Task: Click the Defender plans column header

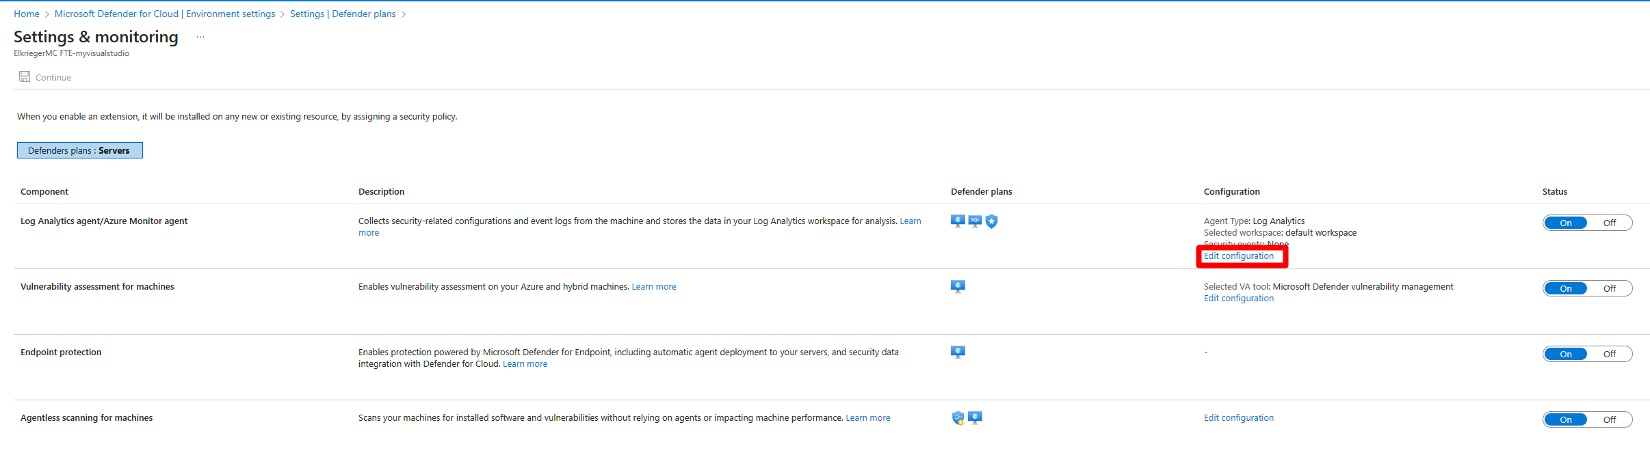Action: coord(982,192)
